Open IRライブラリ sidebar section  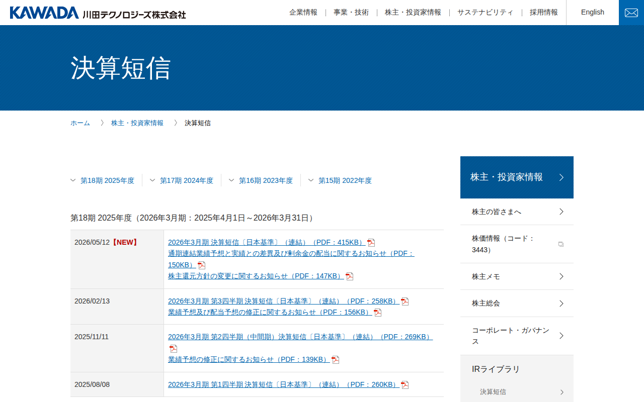(x=496, y=369)
